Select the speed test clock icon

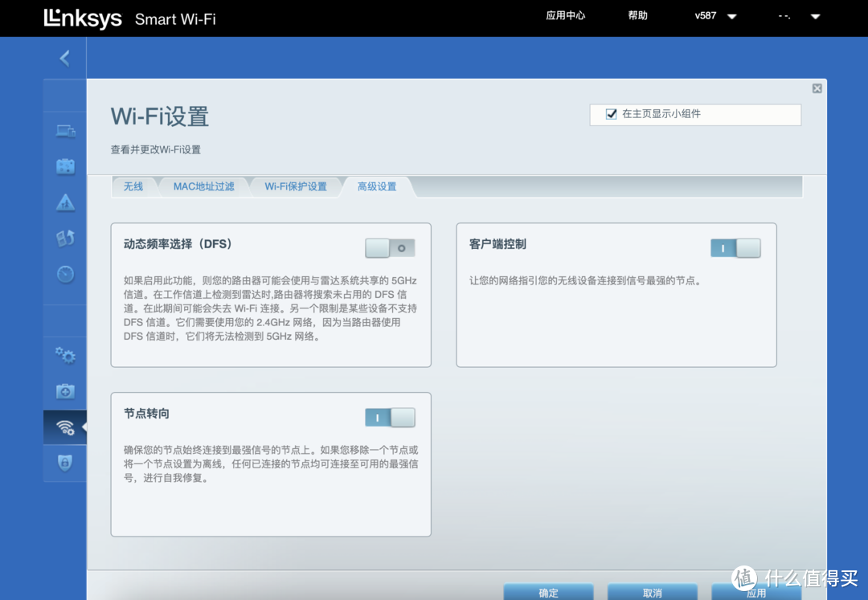(65, 274)
